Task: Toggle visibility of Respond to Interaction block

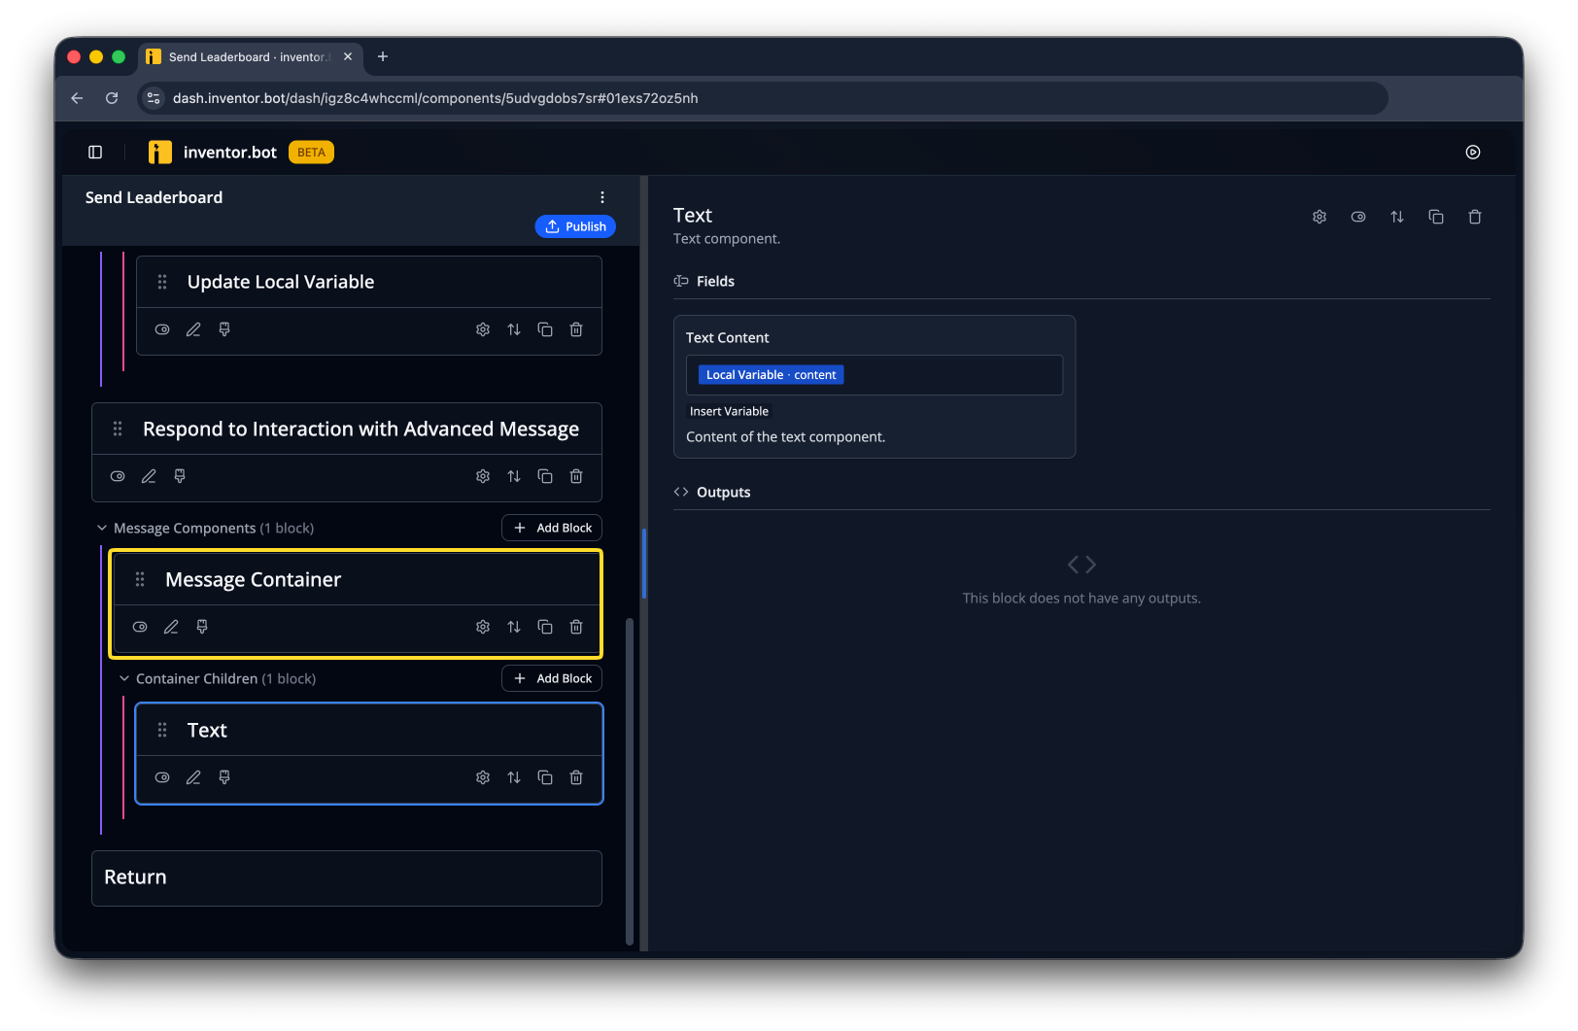Action: 118,477
